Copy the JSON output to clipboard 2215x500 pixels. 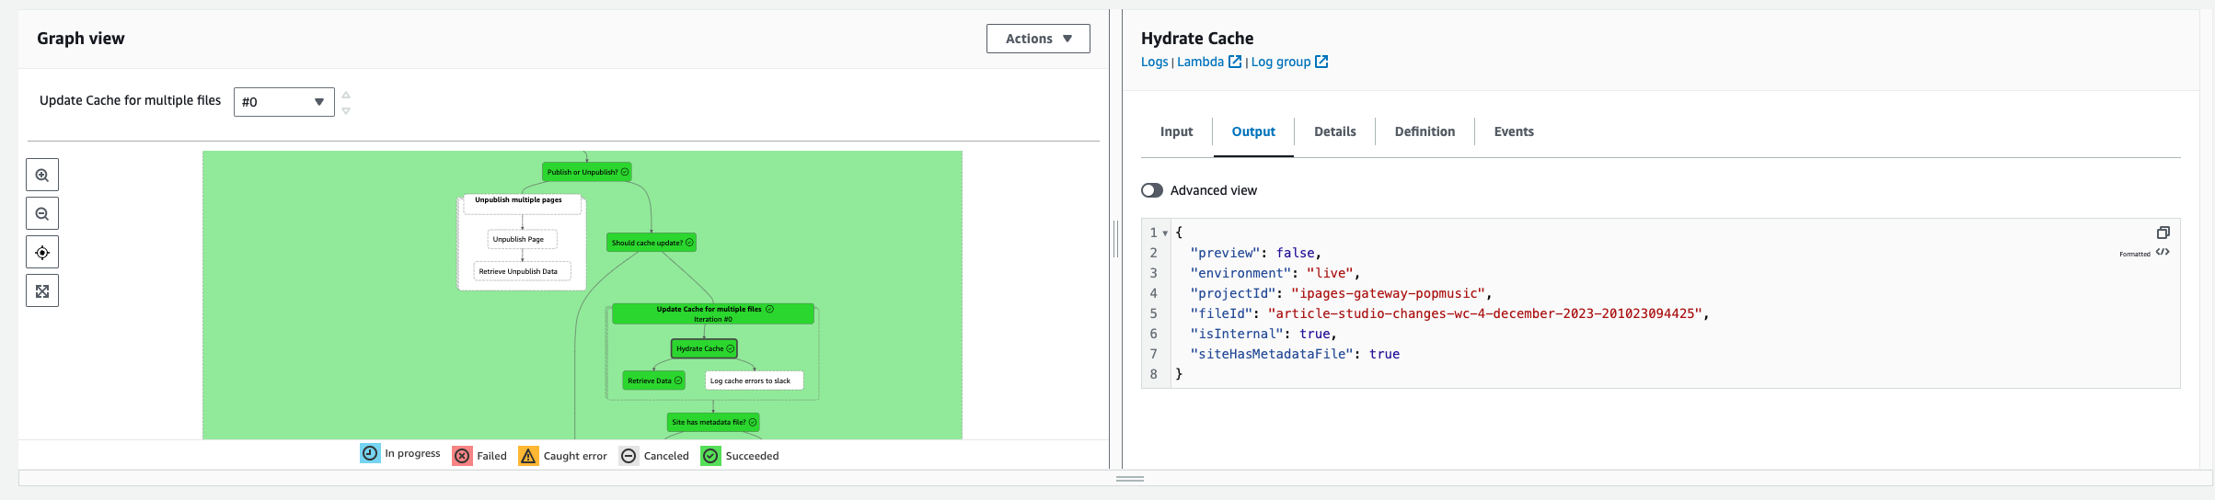[2163, 233]
